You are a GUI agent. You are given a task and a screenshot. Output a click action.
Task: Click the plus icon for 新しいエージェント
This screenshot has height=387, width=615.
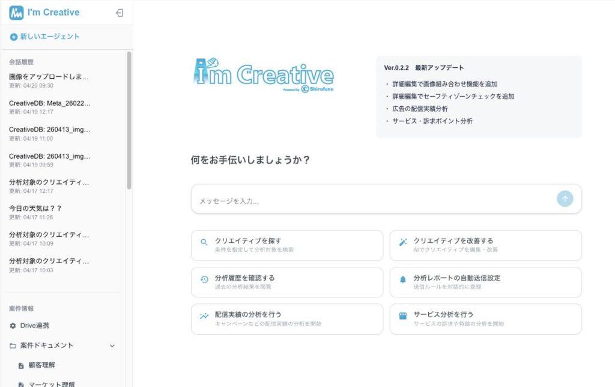13,37
